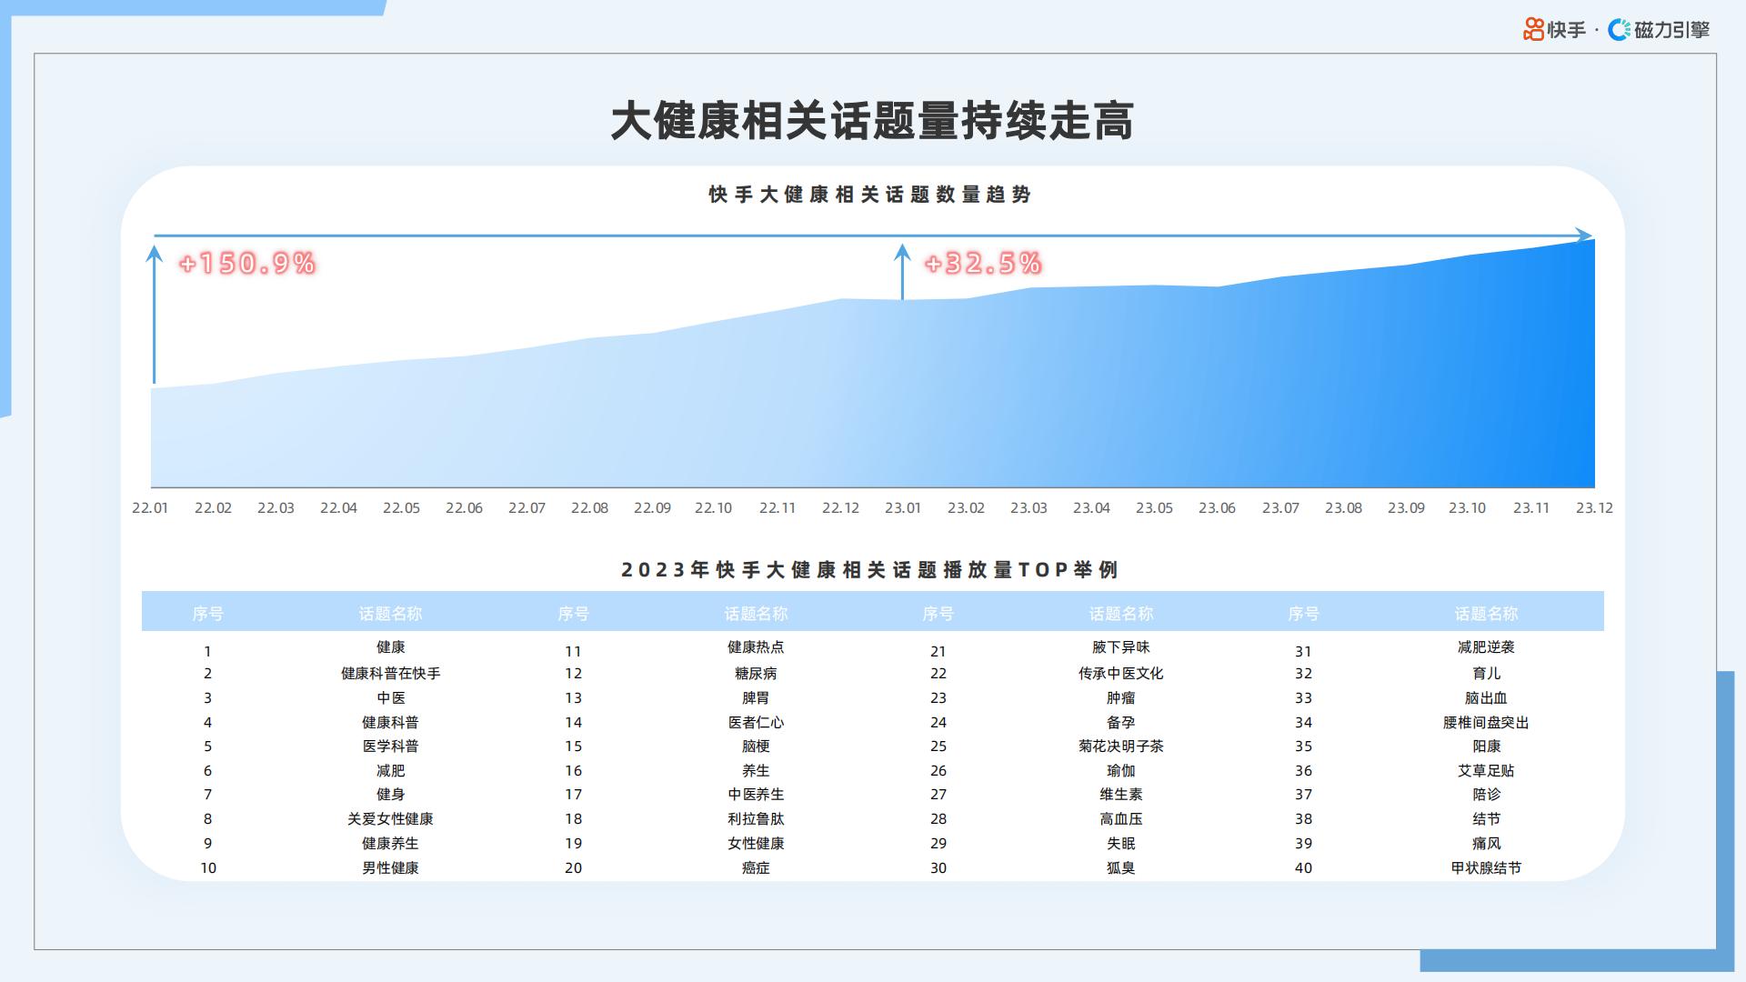Select the topic 医者仁心

pos(756,723)
